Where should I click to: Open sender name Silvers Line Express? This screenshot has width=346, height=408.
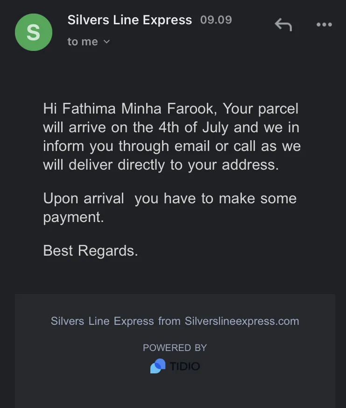click(x=130, y=20)
